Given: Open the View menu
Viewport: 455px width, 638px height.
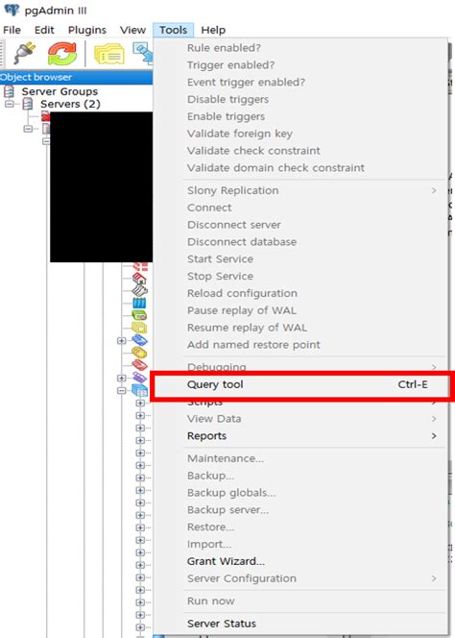Looking at the screenshot, I should tap(132, 30).
